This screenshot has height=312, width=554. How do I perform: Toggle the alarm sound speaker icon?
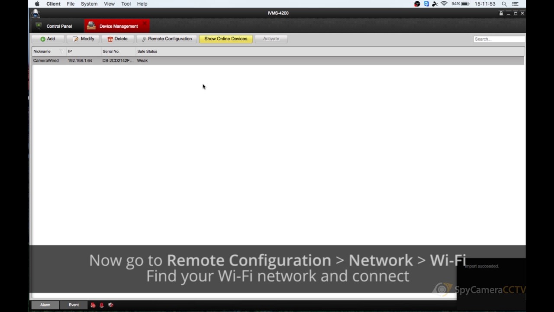tap(111, 305)
